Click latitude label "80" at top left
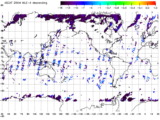Image resolution: width=160 pixels, height=120 pixels. 2,5
